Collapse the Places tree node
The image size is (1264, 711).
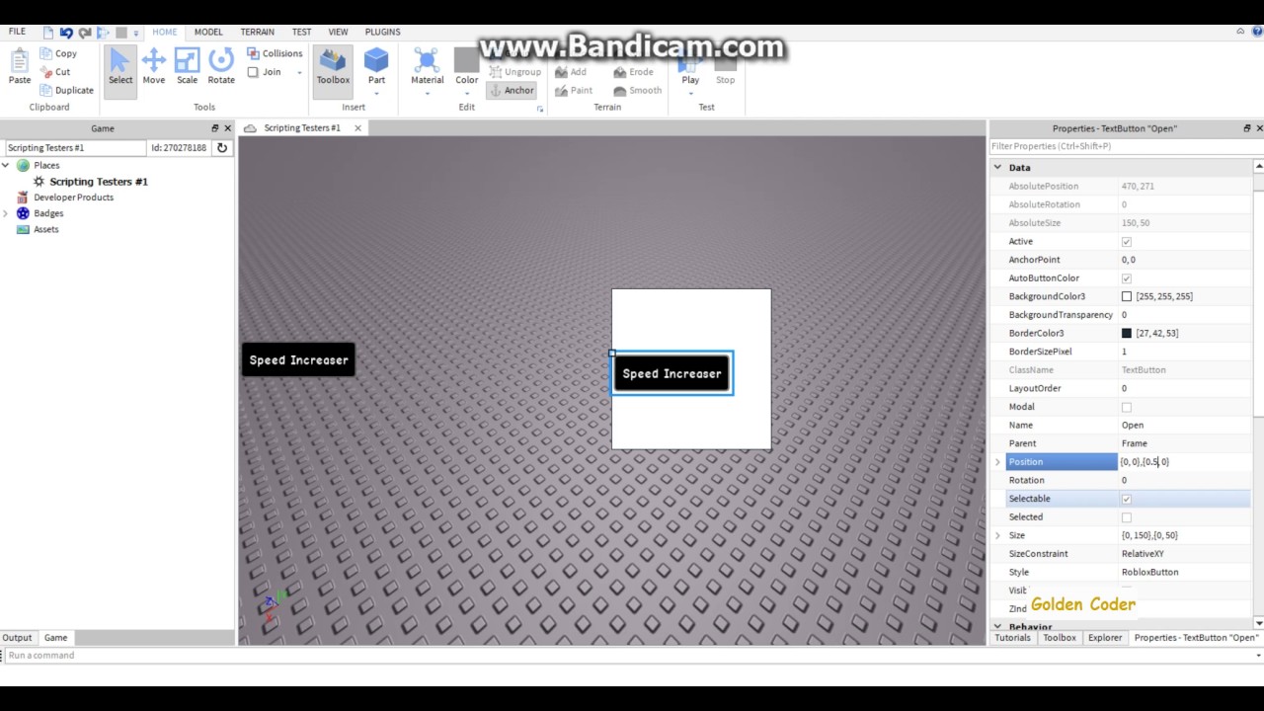point(6,166)
